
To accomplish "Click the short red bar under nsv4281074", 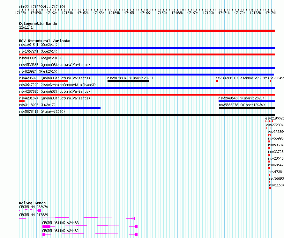I will [22, 101].
